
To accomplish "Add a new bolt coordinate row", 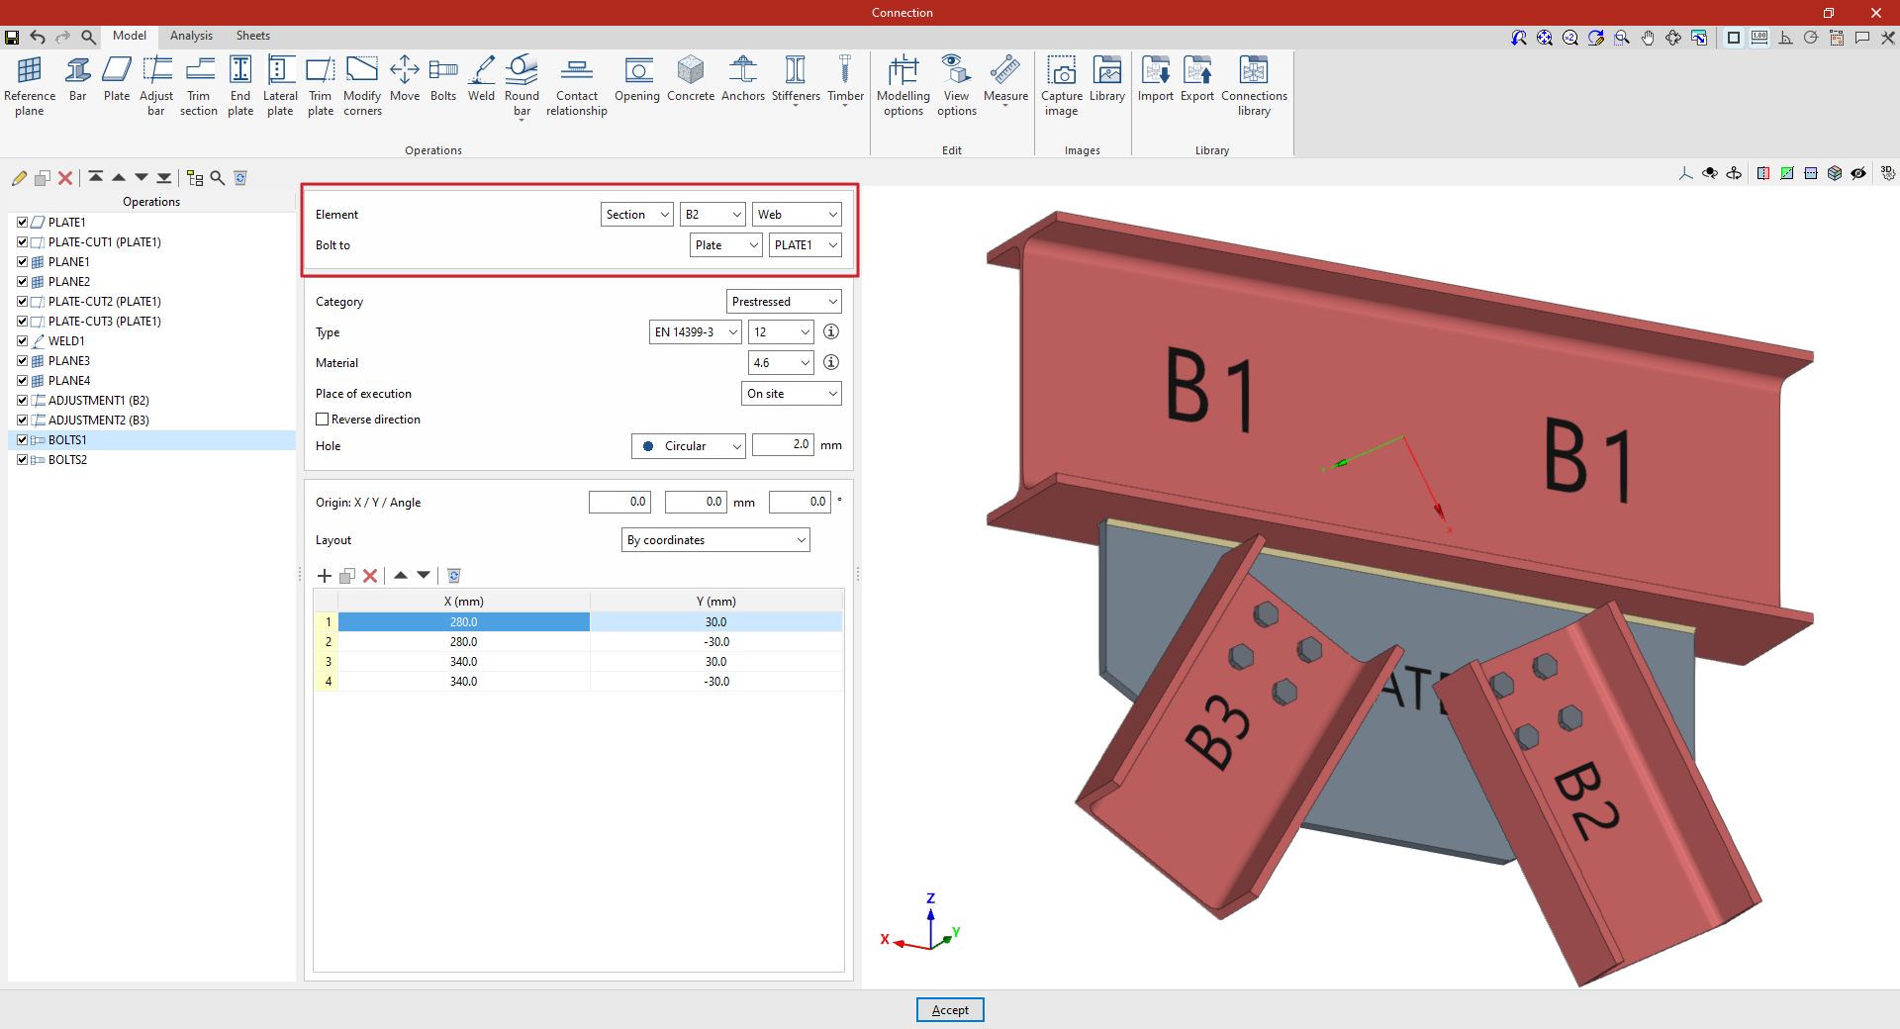I will tap(325, 576).
